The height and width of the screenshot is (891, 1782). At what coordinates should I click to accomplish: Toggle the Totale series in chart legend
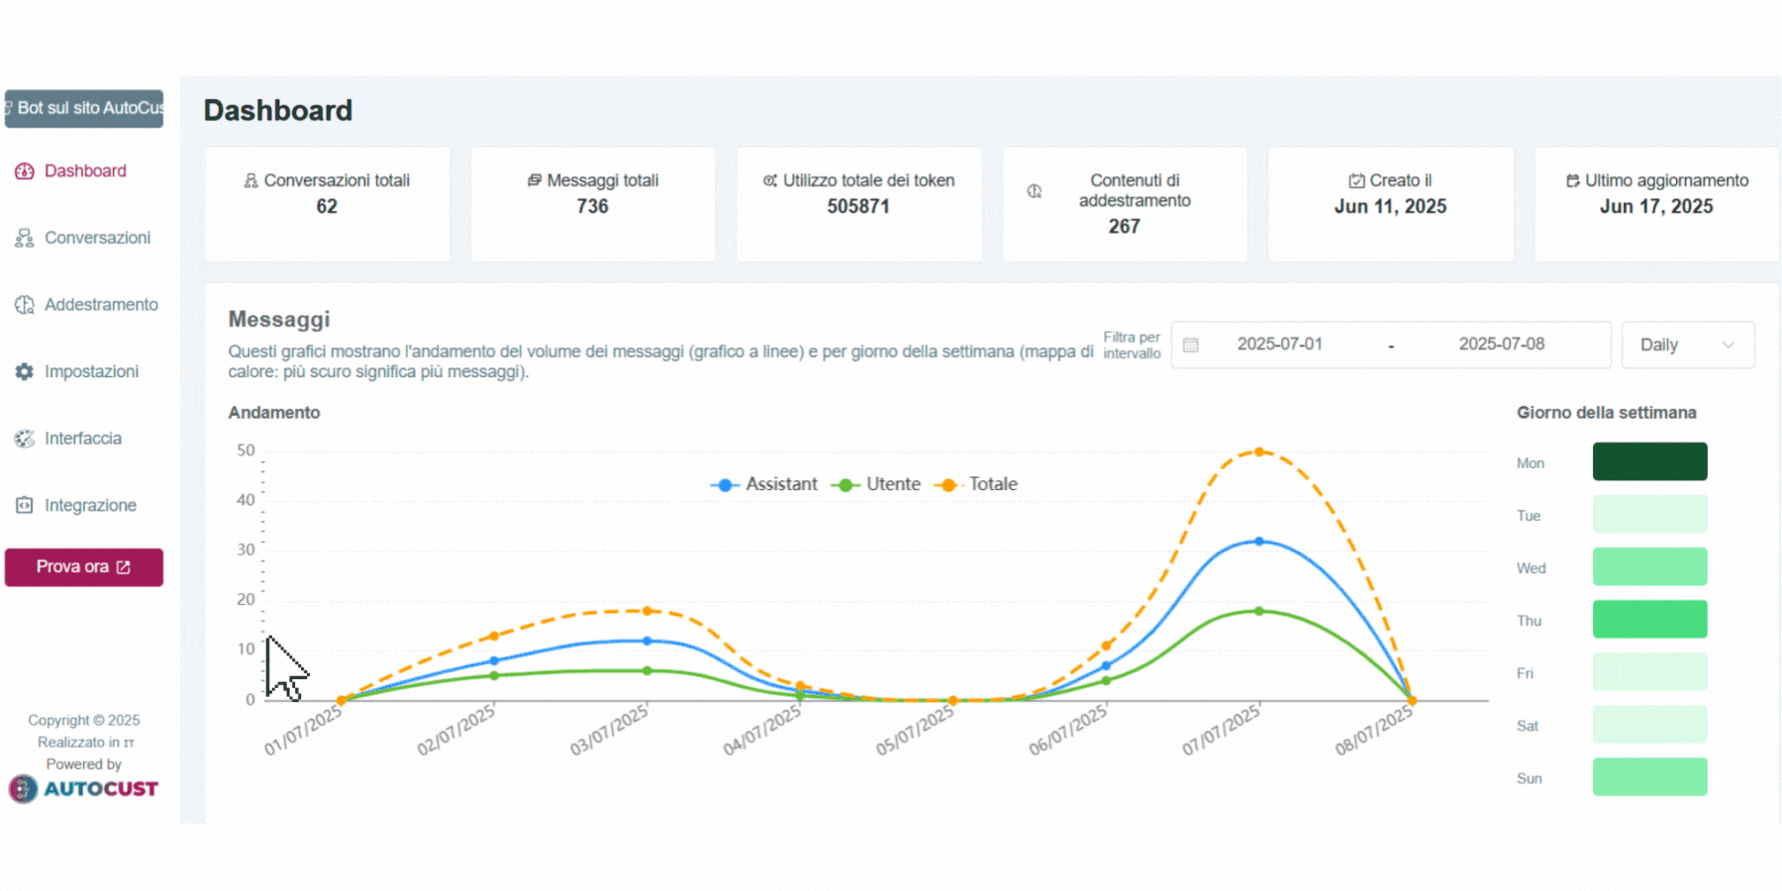(977, 484)
